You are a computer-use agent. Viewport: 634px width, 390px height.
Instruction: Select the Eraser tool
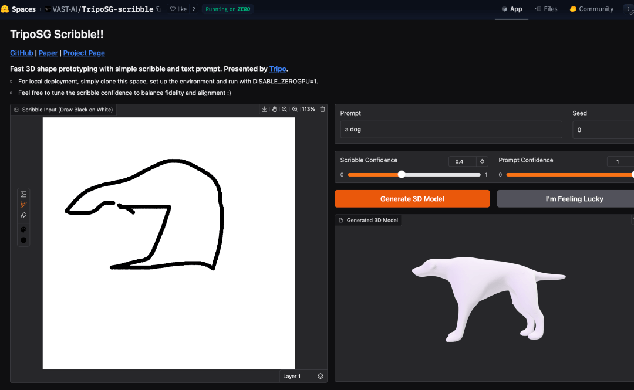(23, 215)
